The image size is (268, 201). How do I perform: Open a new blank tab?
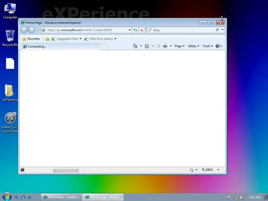103,47
